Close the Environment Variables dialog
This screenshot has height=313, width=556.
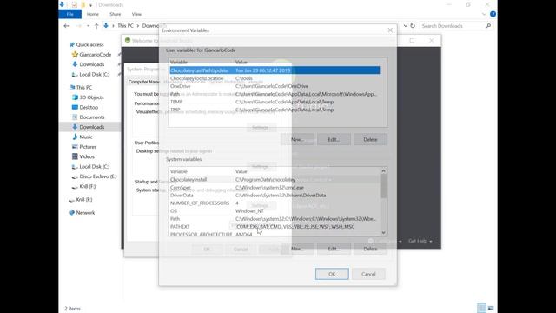(x=390, y=30)
